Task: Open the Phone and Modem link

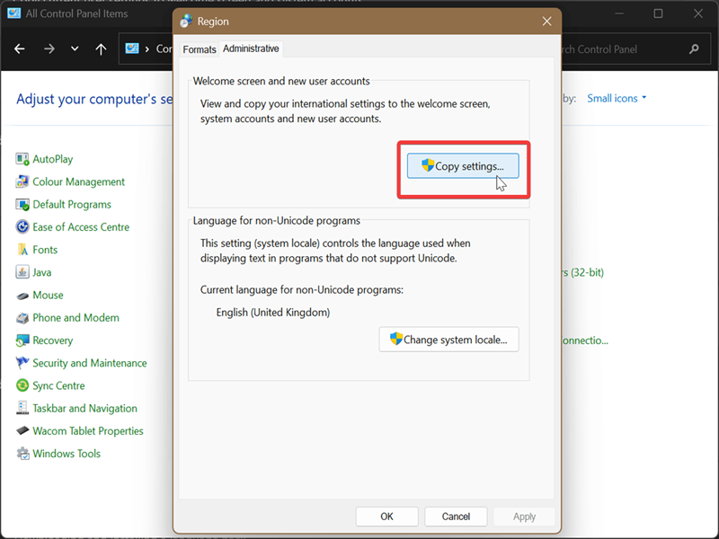Action: click(75, 318)
